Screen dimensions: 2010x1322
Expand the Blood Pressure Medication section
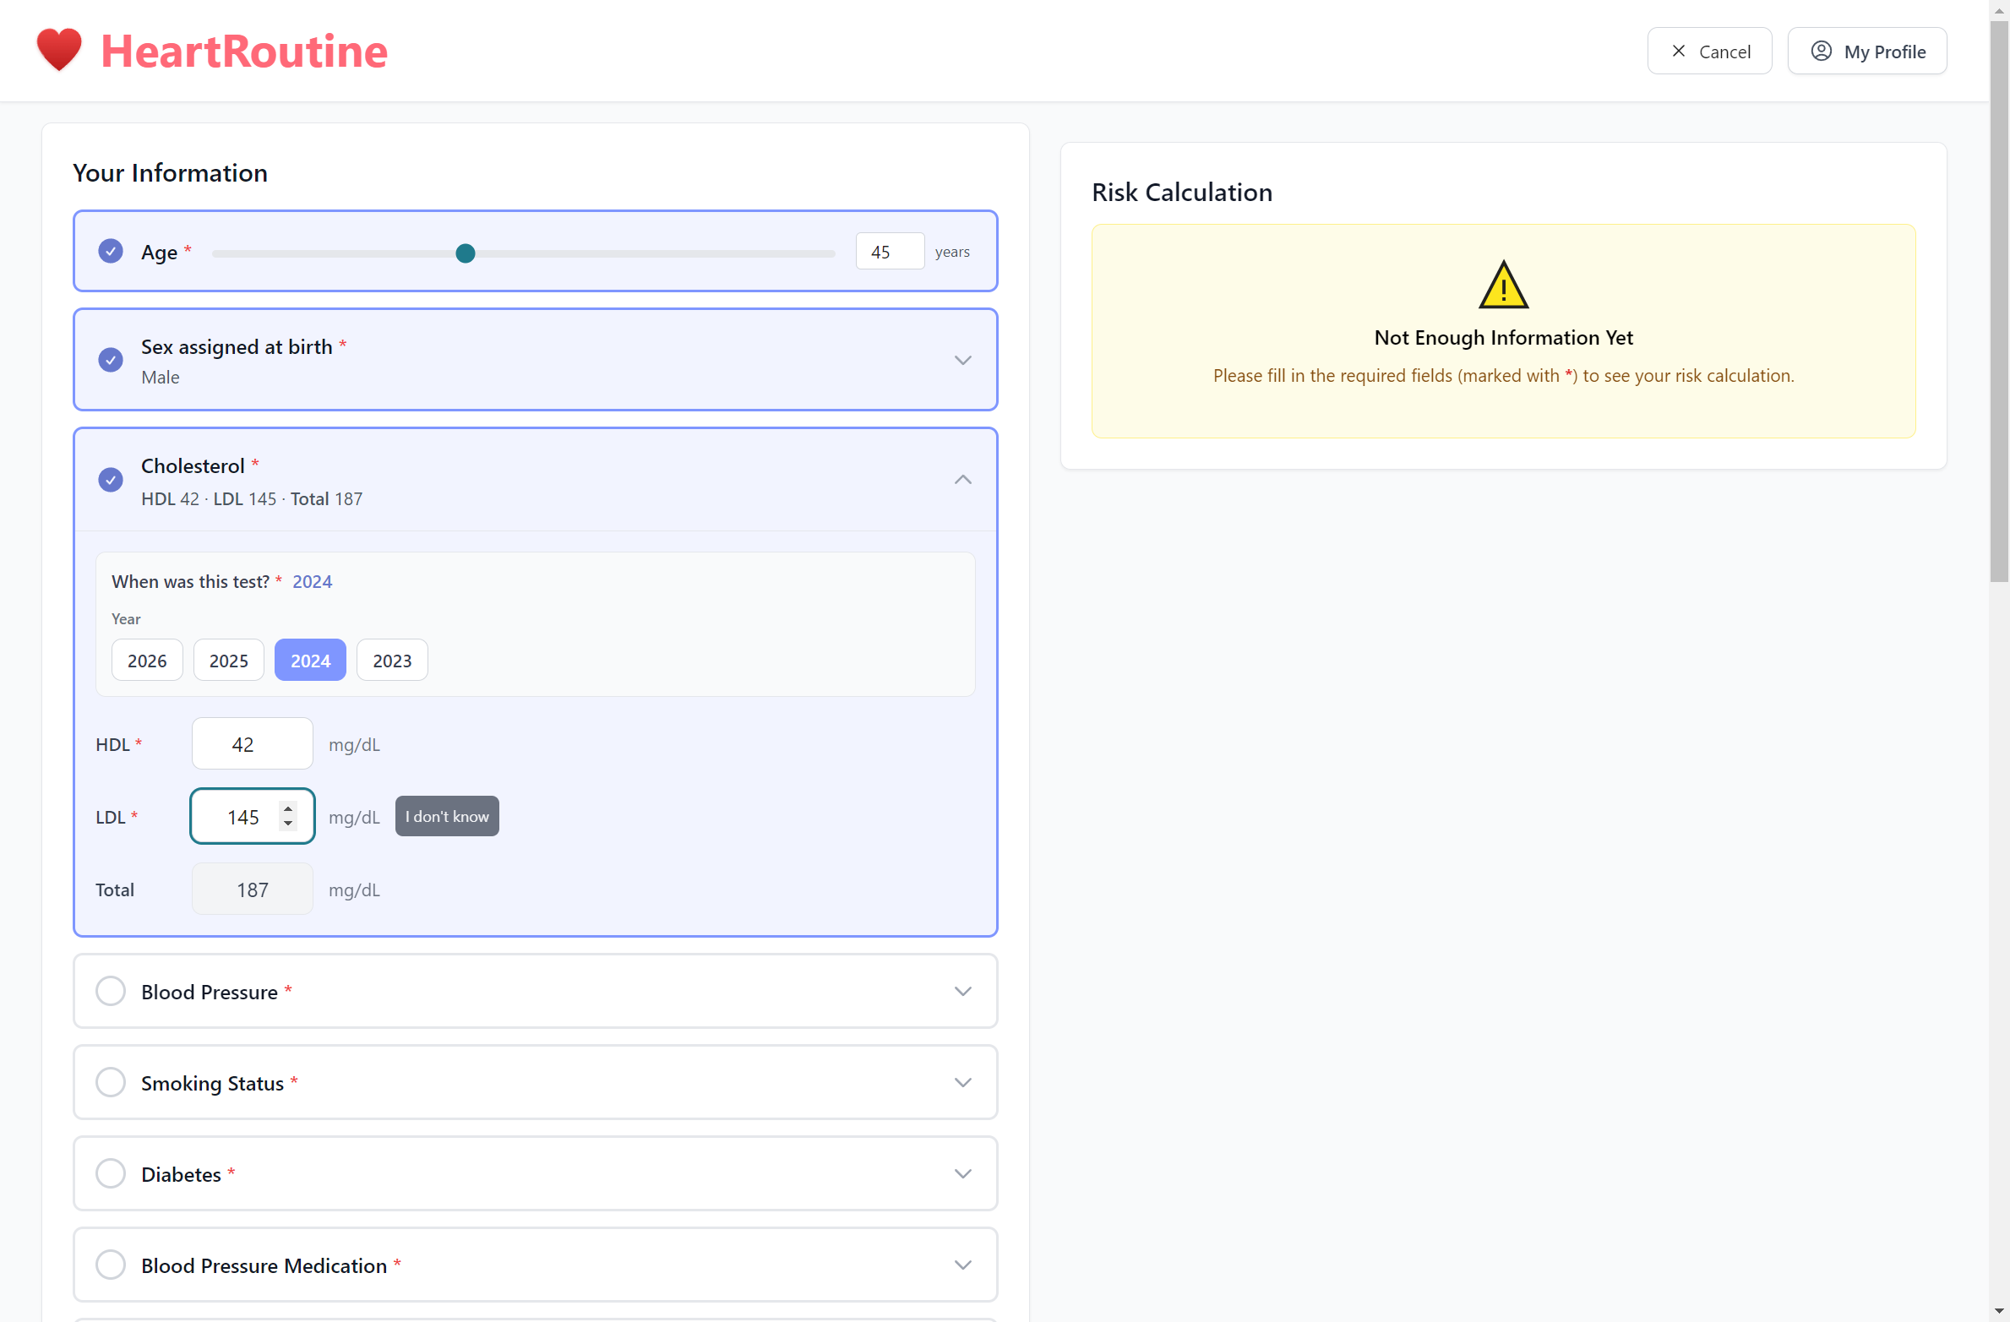click(x=962, y=1265)
